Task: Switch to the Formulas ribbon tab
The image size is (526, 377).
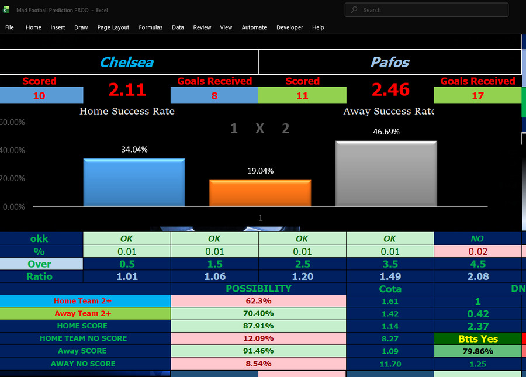Action: (x=150, y=27)
